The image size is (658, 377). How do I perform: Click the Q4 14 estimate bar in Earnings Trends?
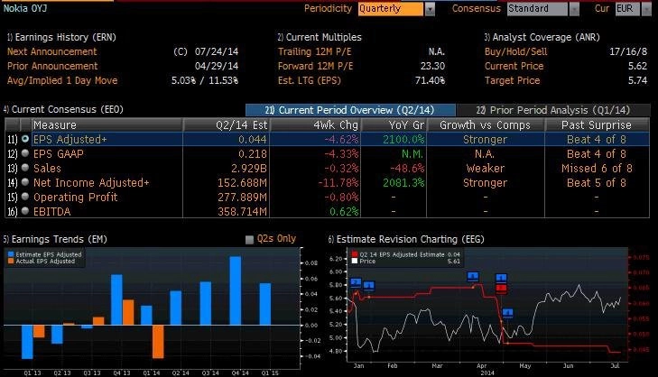click(x=236, y=290)
